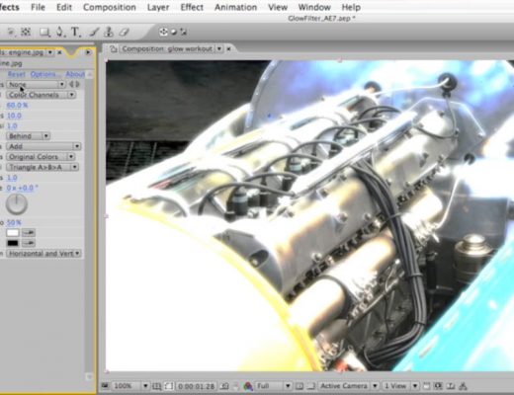This screenshot has height=395, width=514.
Task: Open the Help menu
Action: [x=351, y=7]
